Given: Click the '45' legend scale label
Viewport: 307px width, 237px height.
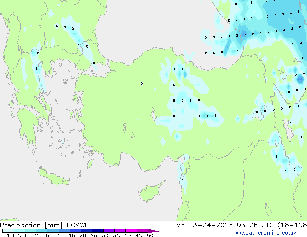Looking at the screenshot, I should point(138,235).
